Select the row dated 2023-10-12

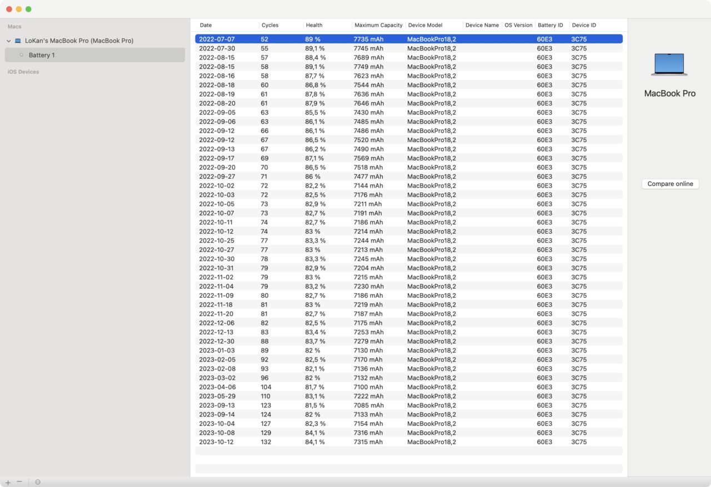tap(409, 442)
